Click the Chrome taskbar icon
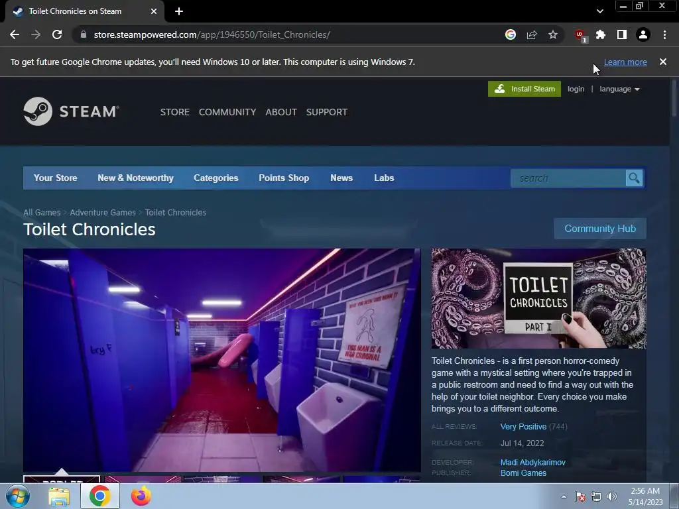Image resolution: width=679 pixels, height=509 pixels. (x=100, y=496)
